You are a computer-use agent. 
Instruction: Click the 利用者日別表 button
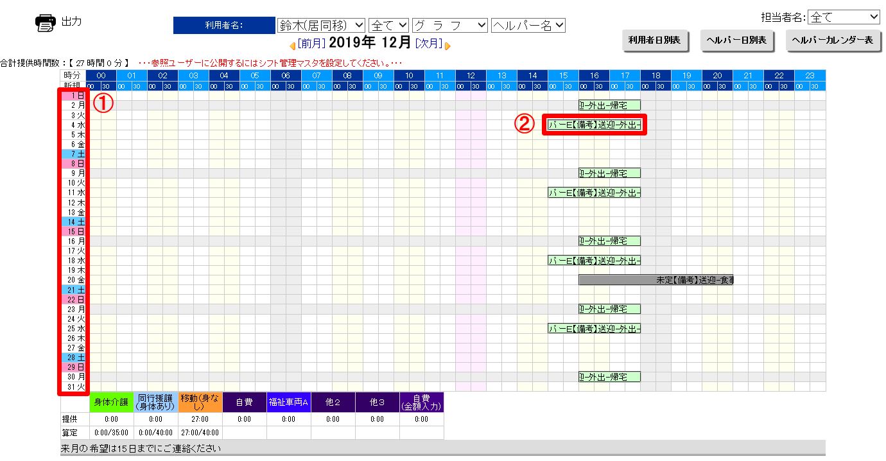click(x=655, y=40)
